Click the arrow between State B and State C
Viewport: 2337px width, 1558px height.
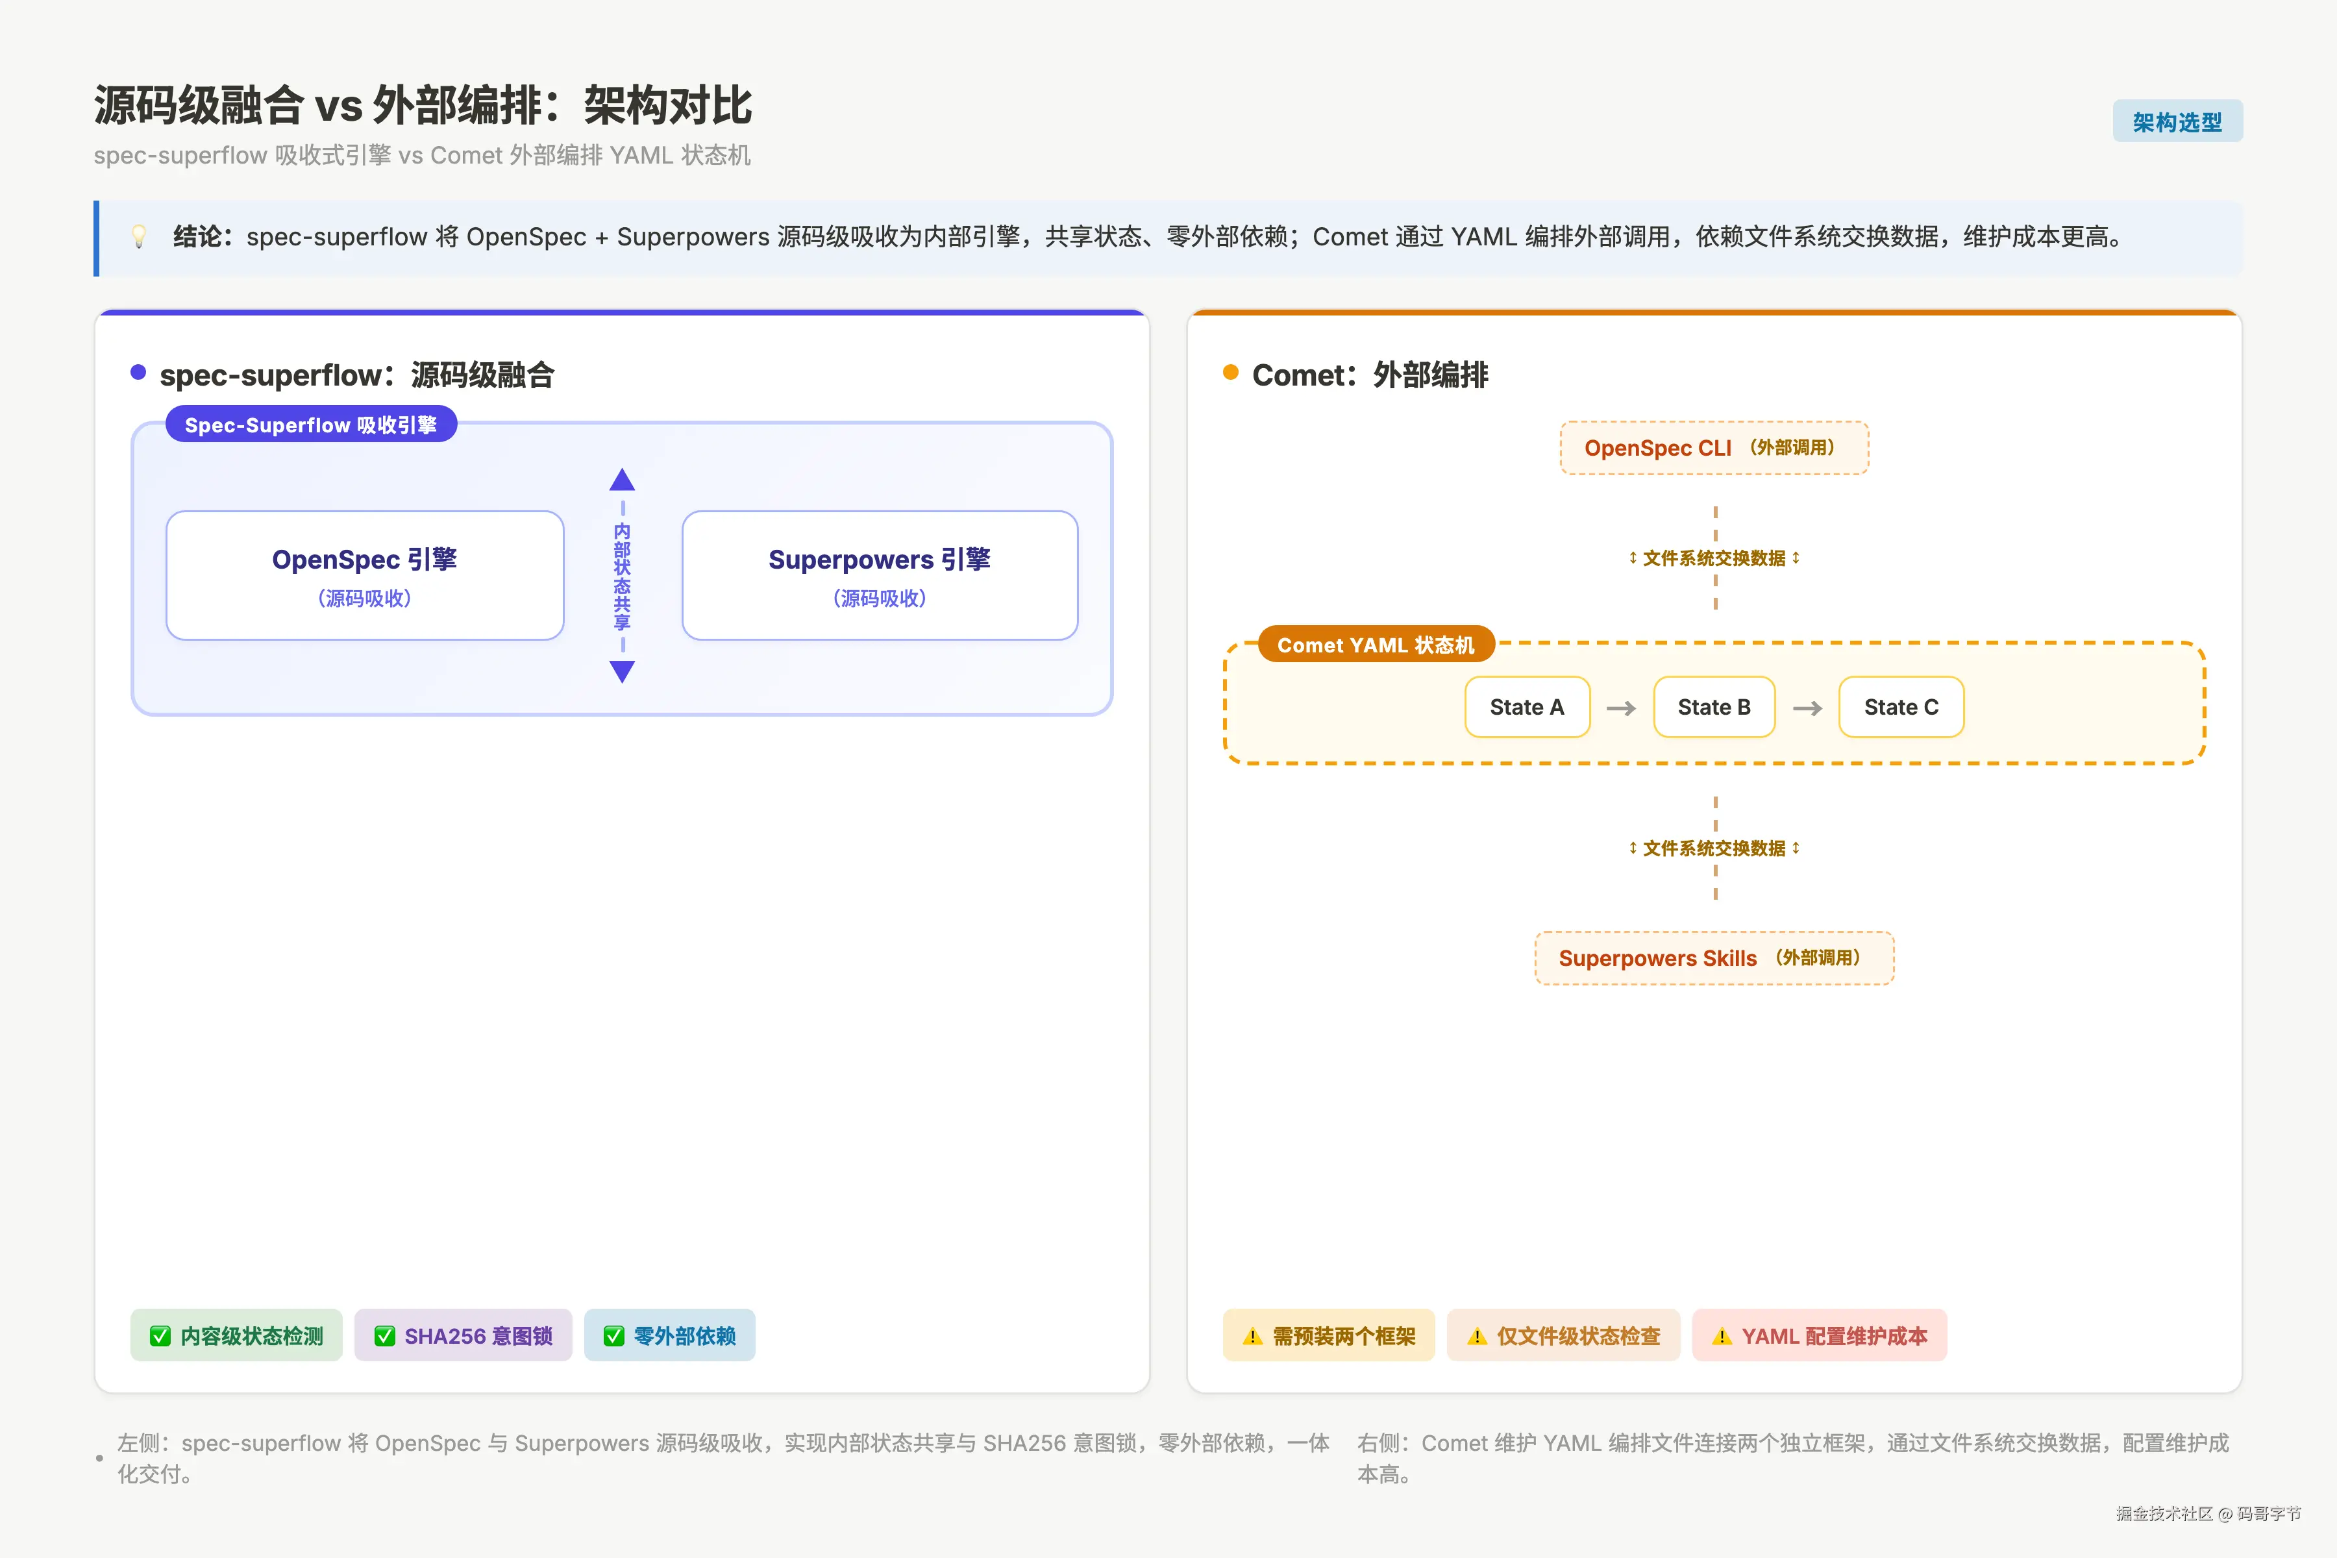pyautogui.click(x=1807, y=708)
